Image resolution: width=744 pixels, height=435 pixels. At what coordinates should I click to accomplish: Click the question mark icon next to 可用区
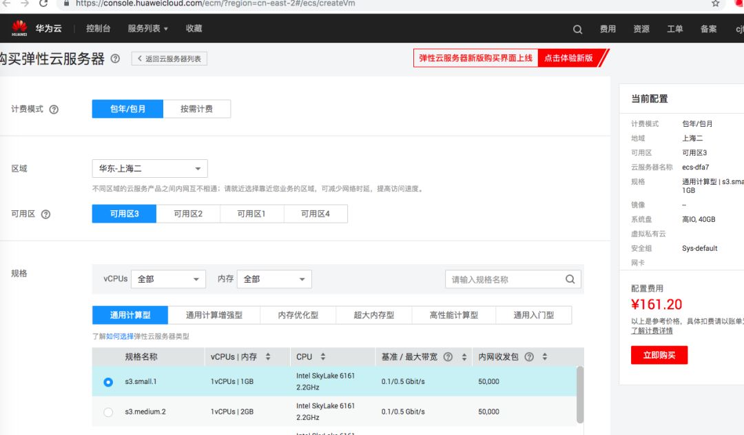coord(45,214)
